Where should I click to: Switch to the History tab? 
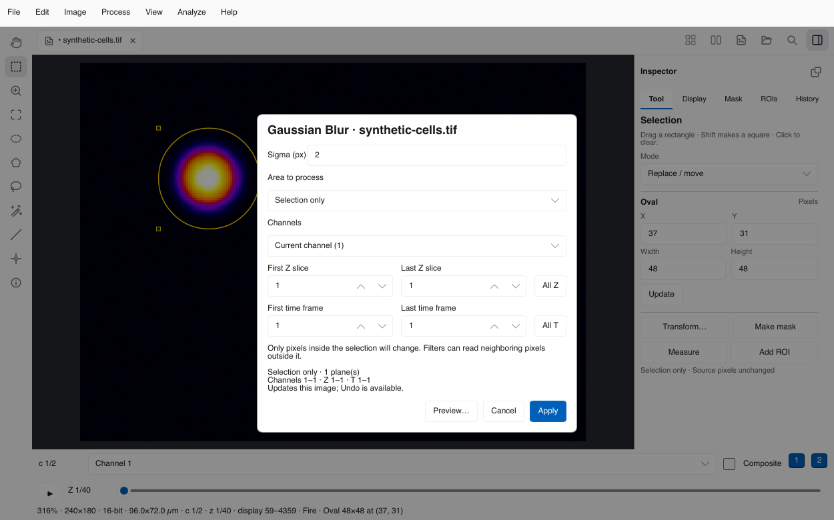(807, 99)
